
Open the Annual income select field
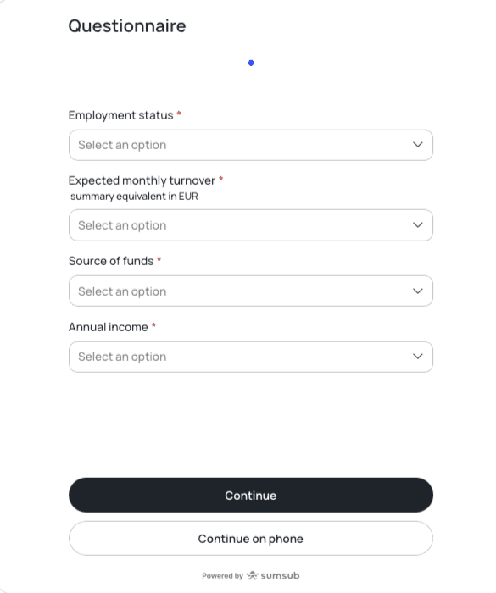pos(251,357)
